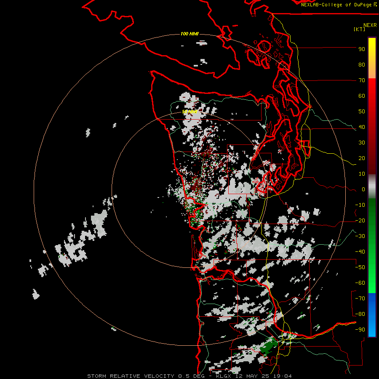Click the STORM RELATIVE VELOCITY product caption
379x379 pixels.
click(189, 376)
